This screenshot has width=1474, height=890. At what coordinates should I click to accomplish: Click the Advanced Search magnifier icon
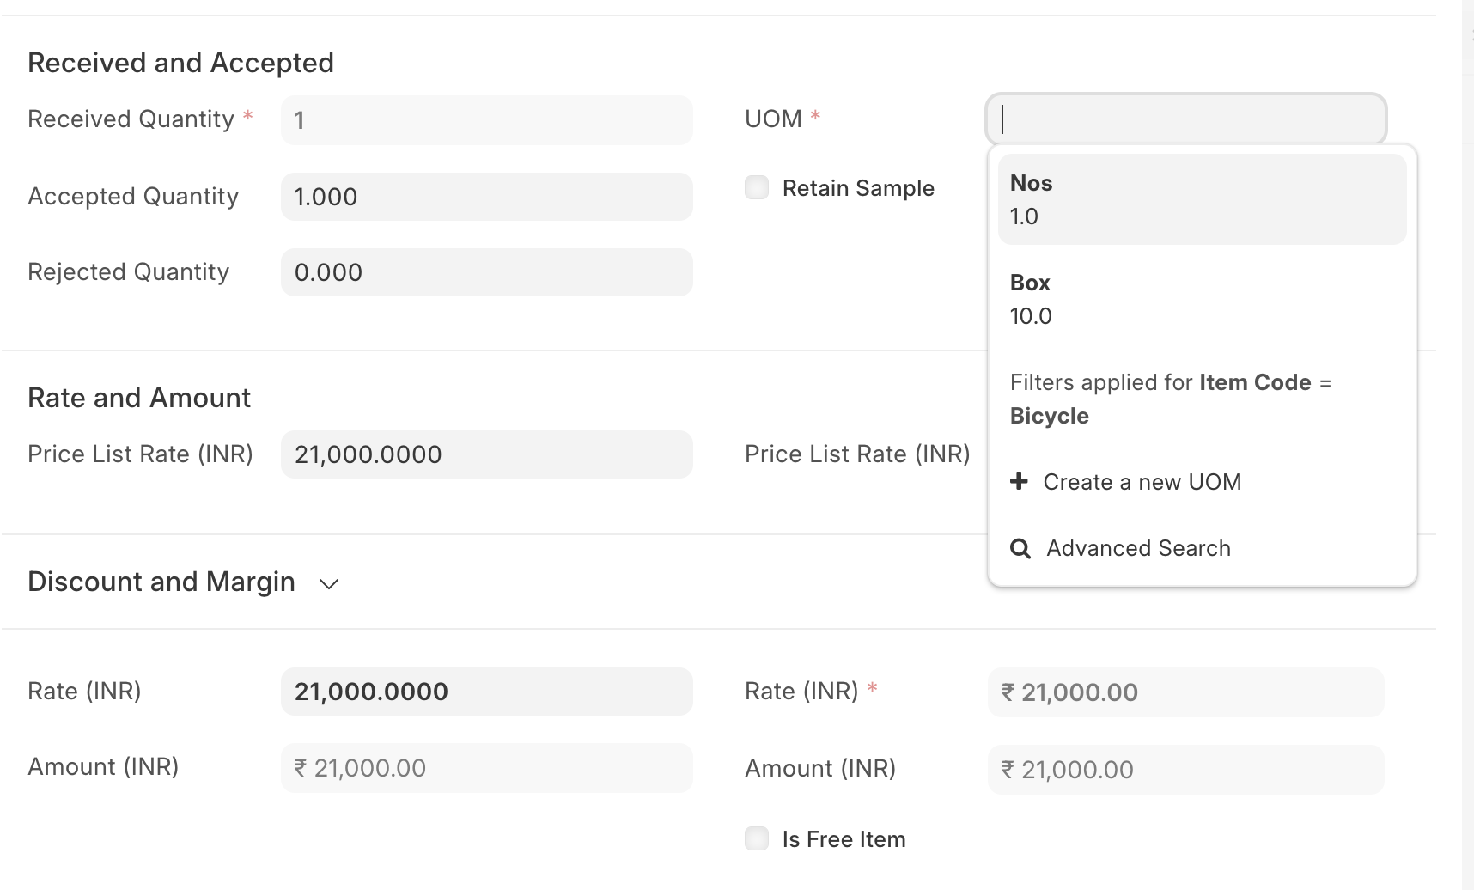point(1020,548)
